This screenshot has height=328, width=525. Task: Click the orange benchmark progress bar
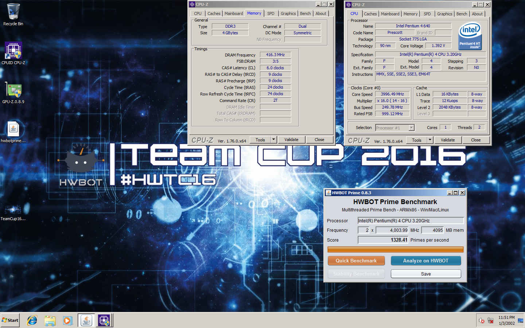(x=395, y=250)
